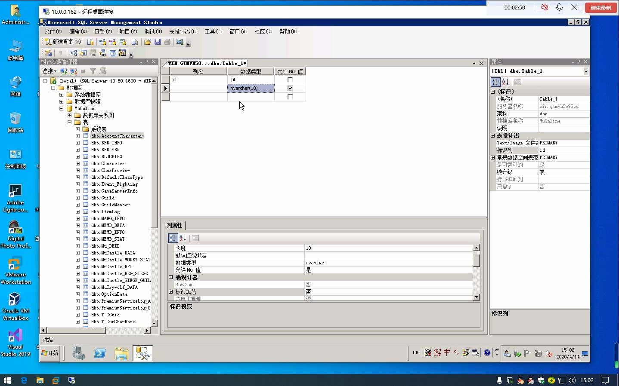Click Categorized view icon in Properties panel
The image size is (619, 386).
point(495,82)
